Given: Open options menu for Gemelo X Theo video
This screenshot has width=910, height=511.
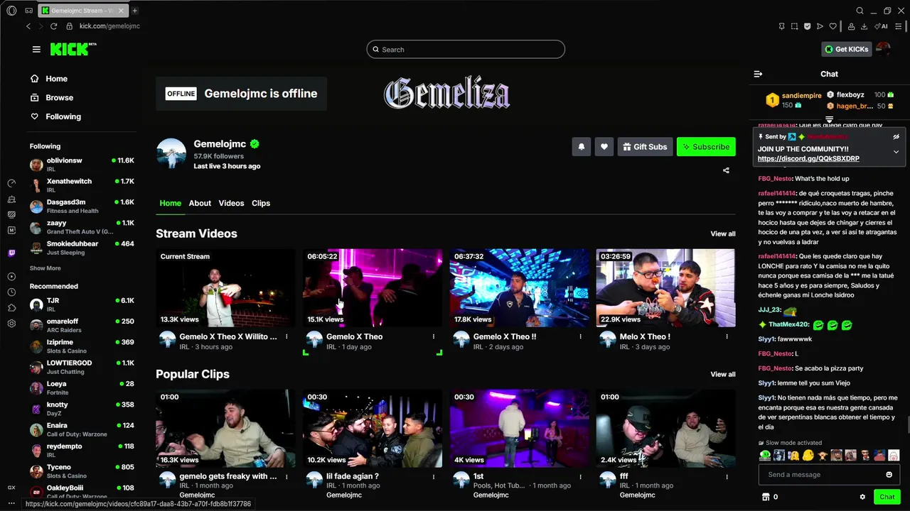Looking at the screenshot, I should tap(434, 336).
